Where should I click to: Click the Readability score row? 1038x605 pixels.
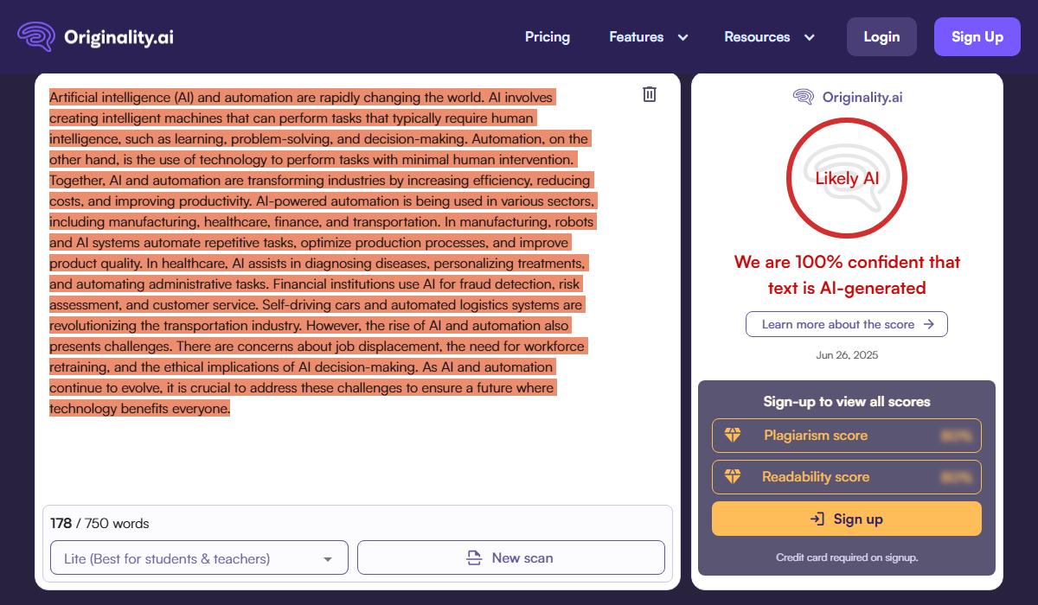[847, 477]
